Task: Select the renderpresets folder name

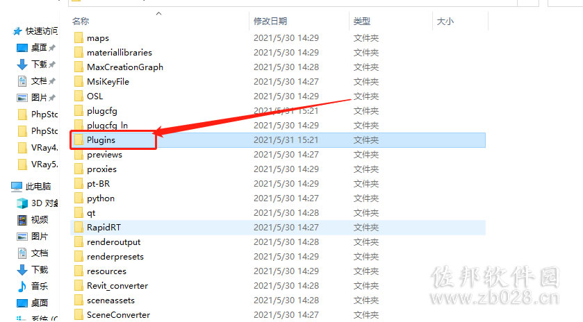Action: click(x=115, y=257)
